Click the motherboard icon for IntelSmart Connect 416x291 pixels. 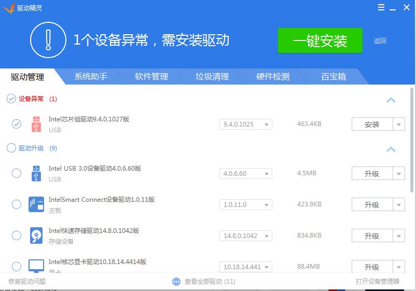[x=36, y=204]
